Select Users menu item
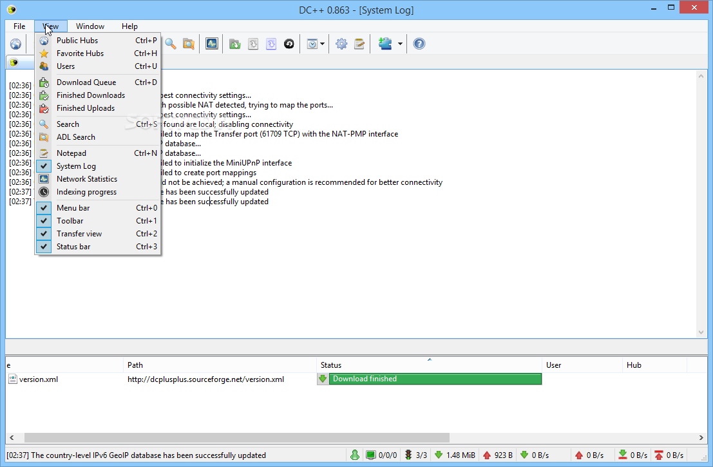 coord(98,66)
